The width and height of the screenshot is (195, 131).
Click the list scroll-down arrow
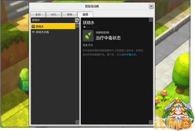[x=77, y=122]
